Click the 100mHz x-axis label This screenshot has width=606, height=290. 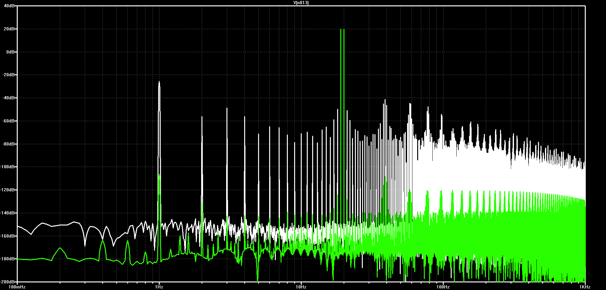tap(17, 287)
